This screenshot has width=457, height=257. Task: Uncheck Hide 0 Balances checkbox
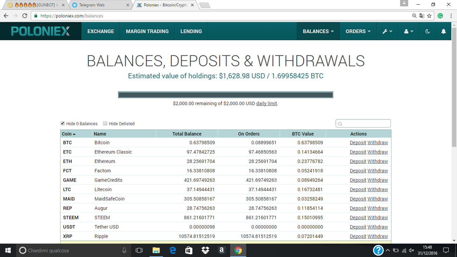click(x=63, y=123)
